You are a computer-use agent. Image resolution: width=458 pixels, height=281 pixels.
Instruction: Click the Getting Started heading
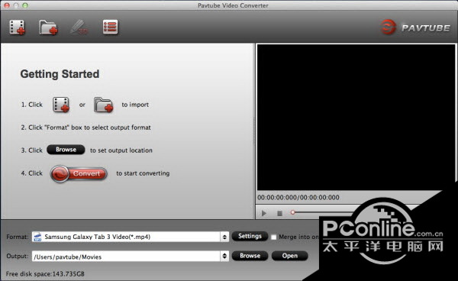pyautogui.click(x=60, y=74)
